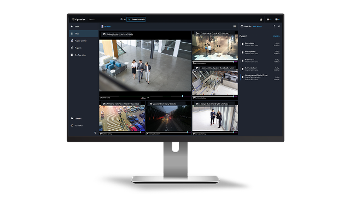
Task: Click the Dismiss link beside Flagged
Action: click(x=276, y=36)
